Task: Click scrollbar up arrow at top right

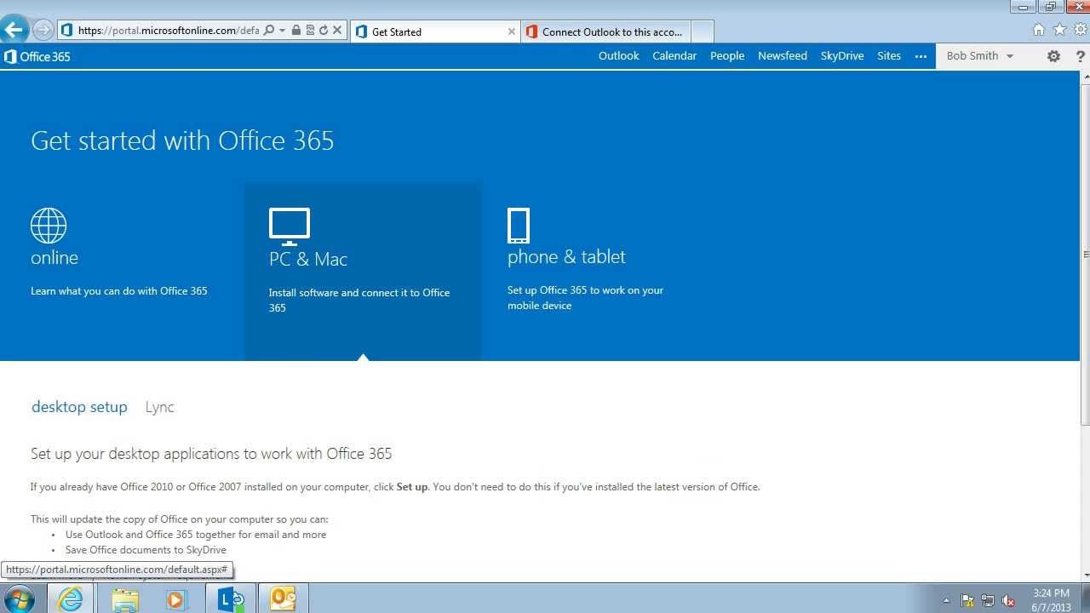Action: pyautogui.click(x=1085, y=77)
